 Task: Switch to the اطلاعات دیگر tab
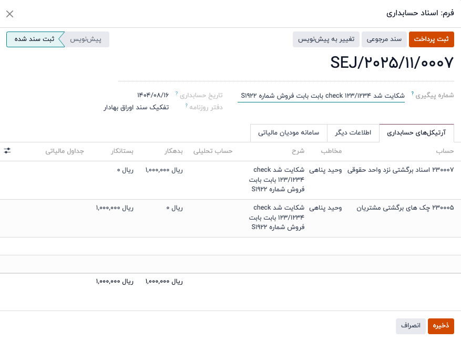[353, 133]
